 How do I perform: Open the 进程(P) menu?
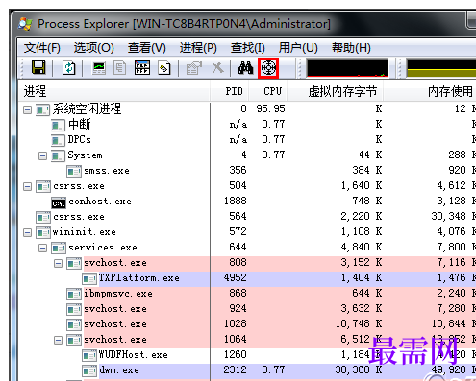click(x=198, y=48)
